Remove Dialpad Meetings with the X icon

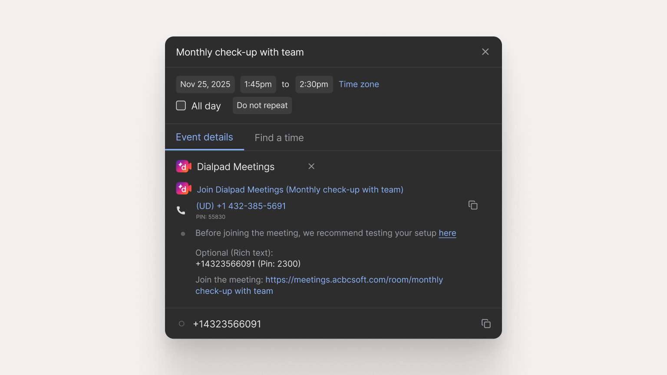coord(311,166)
